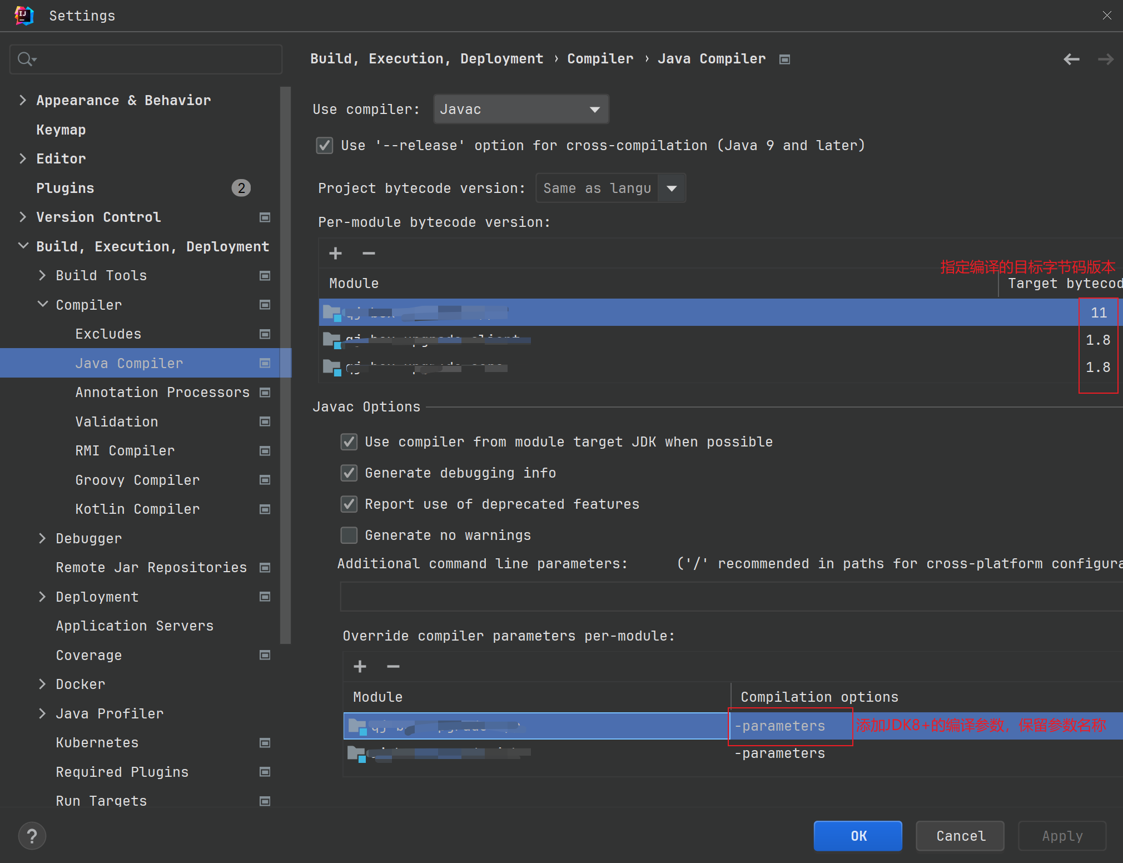
Task: Expand the Docker node
Action: (x=42, y=684)
